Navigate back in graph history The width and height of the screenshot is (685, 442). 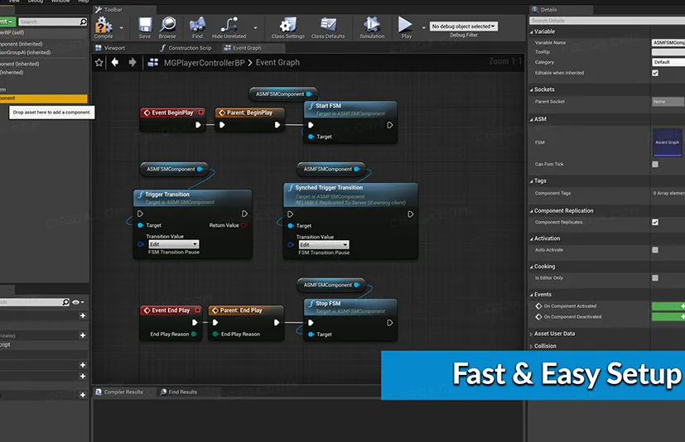click(115, 62)
